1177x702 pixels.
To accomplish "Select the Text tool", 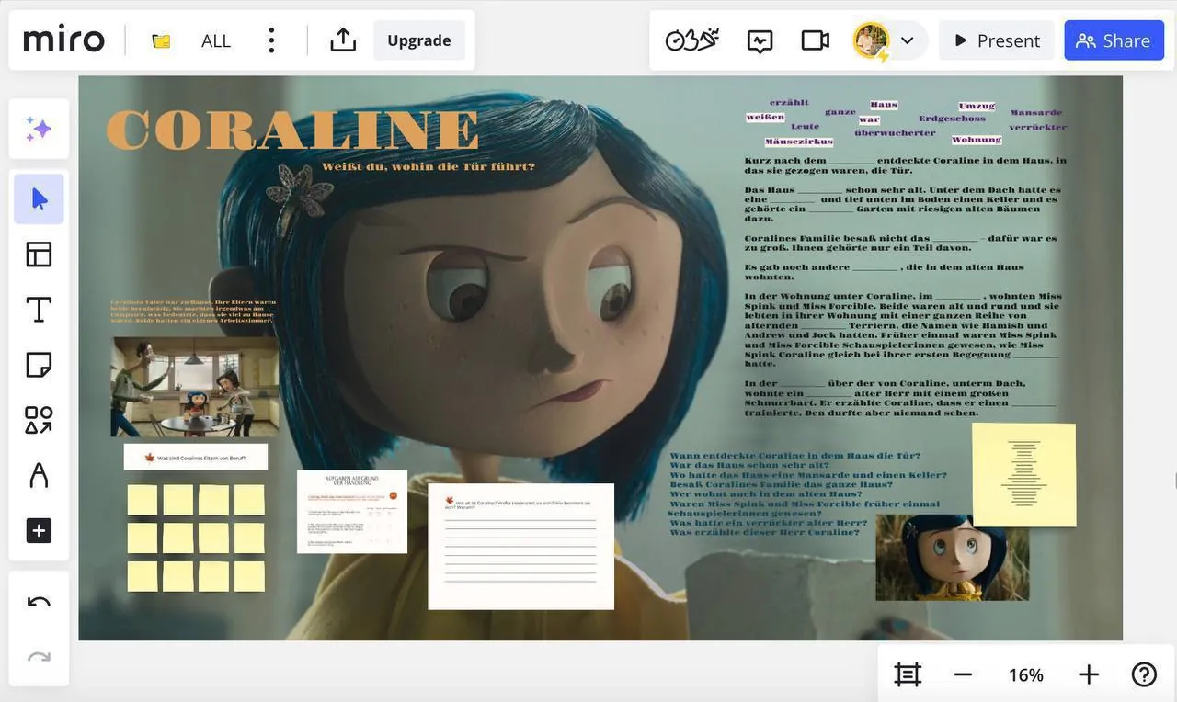I will click(x=39, y=310).
